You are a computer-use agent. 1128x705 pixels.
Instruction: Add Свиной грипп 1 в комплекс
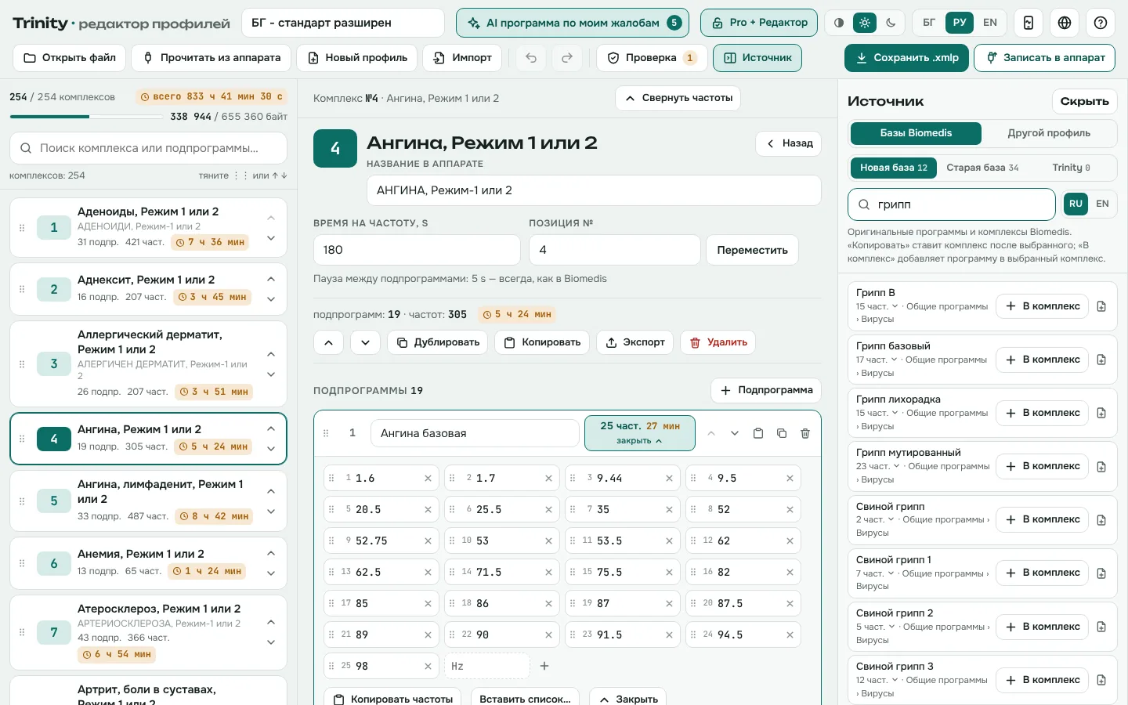[1043, 573]
